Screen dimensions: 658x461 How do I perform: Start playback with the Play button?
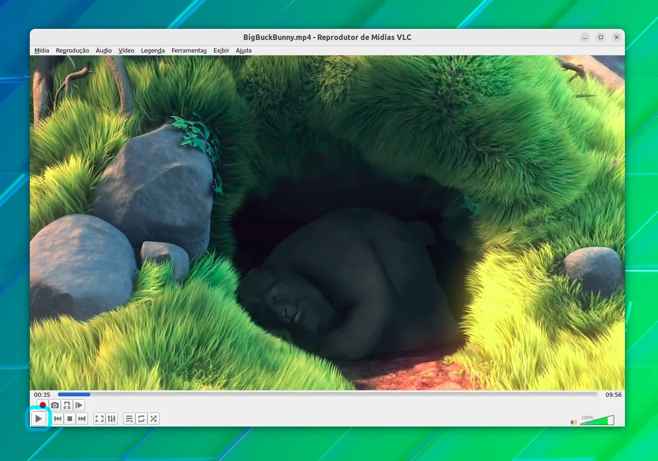point(39,419)
